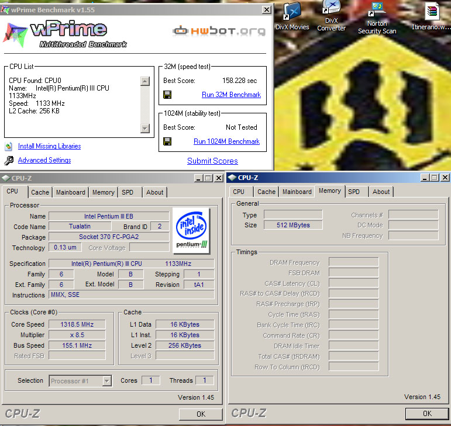
Task: Click the right CPU-Z title bar icon
Action: [x=232, y=178]
